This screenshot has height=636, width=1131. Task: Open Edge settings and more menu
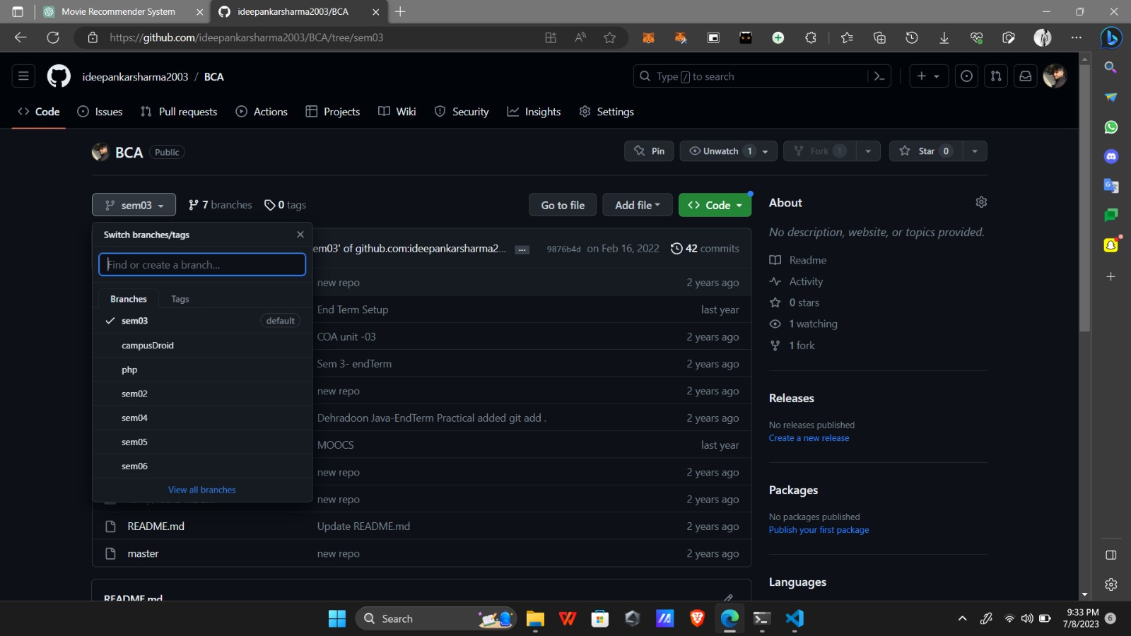point(1076,37)
